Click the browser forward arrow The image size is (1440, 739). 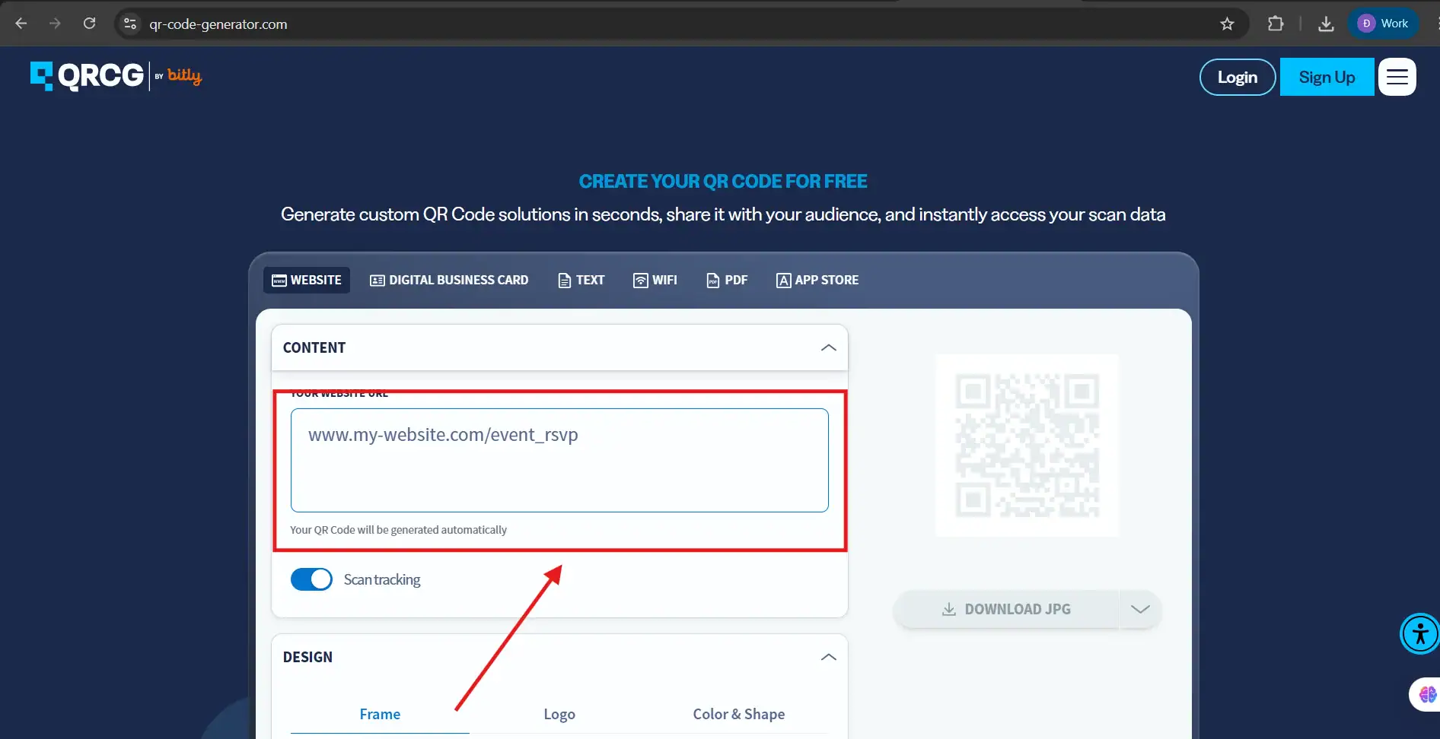point(55,24)
